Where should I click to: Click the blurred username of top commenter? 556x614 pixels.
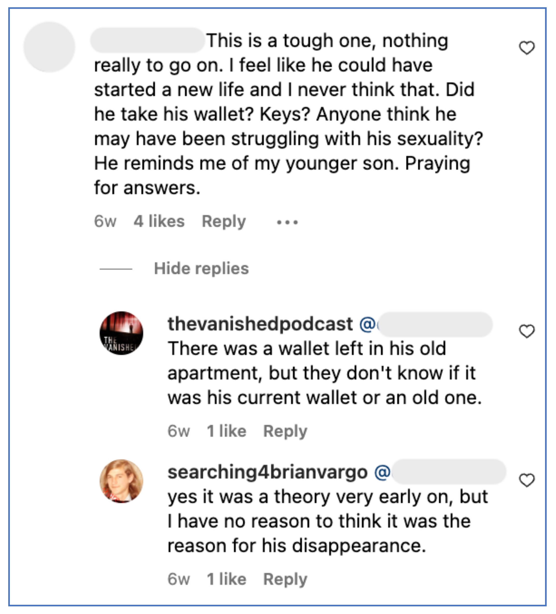(x=148, y=40)
